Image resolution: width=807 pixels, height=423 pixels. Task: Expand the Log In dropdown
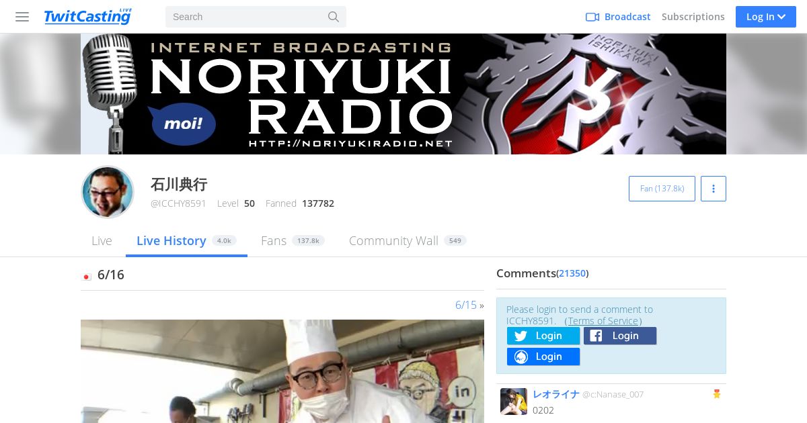(766, 17)
